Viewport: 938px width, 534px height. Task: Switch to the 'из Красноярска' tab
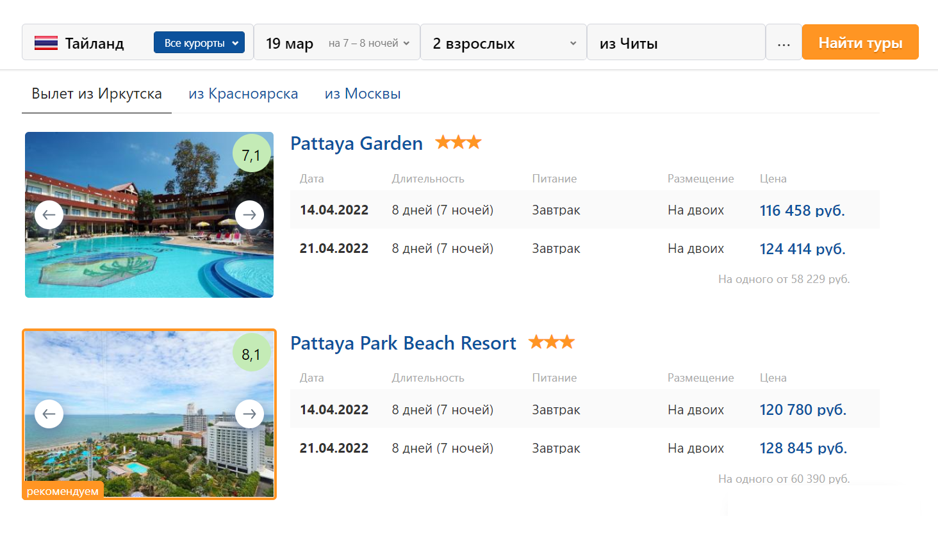coord(243,93)
